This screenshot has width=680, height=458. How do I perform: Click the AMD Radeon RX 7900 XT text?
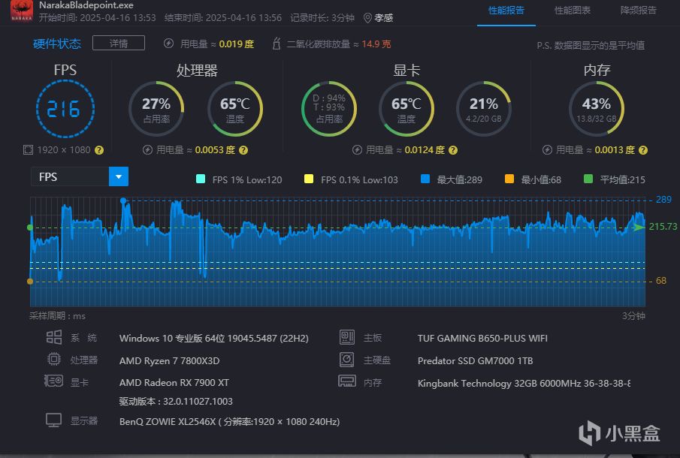[x=174, y=383]
